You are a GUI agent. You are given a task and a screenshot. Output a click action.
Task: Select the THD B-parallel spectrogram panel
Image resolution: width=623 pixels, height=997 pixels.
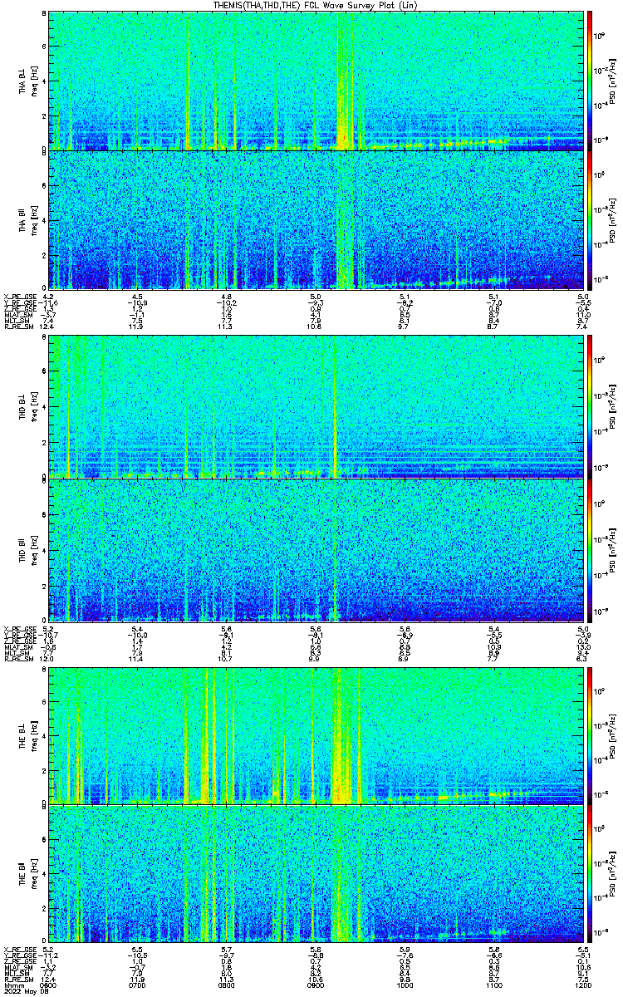(x=316, y=550)
